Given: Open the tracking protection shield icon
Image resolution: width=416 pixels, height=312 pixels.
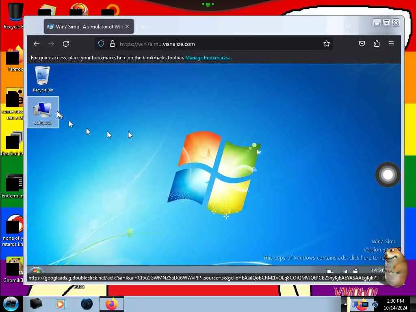Looking at the screenshot, I should 101,44.
